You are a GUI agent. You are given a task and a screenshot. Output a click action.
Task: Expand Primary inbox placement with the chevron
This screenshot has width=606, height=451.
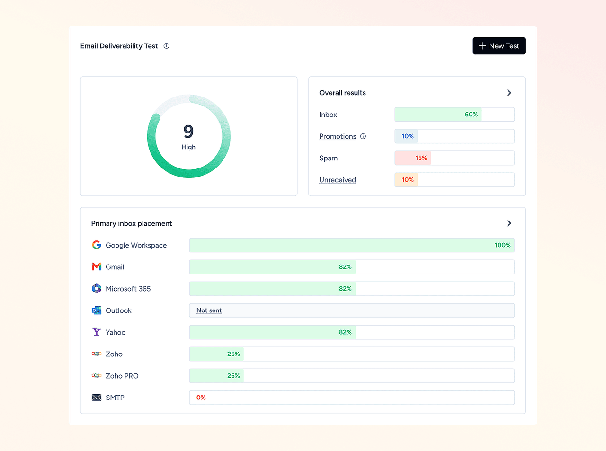coord(509,223)
